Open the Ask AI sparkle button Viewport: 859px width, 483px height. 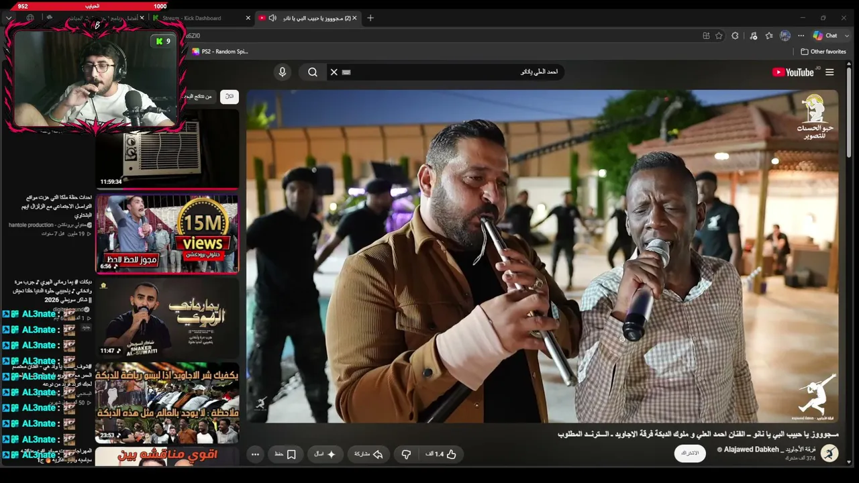tap(326, 454)
